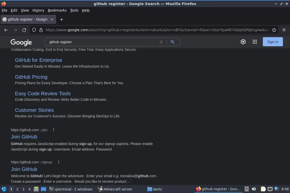The height and width of the screenshot is (193, 290).
Task: Switch to workspace 1 in taskbar
Action: point(11,189)
